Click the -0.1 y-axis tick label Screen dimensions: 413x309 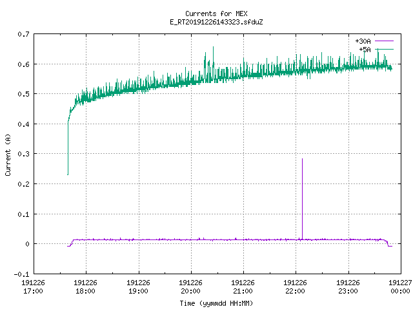pyautogui.click(x=21, y=274)
